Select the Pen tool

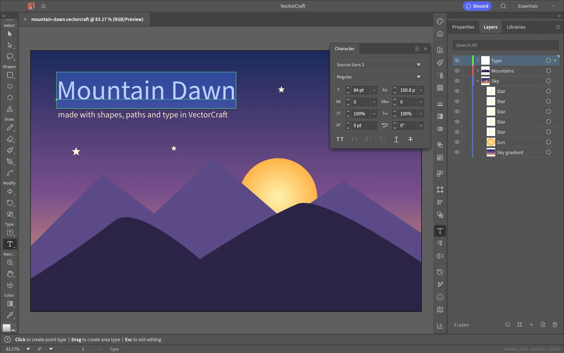coord(10,162)
